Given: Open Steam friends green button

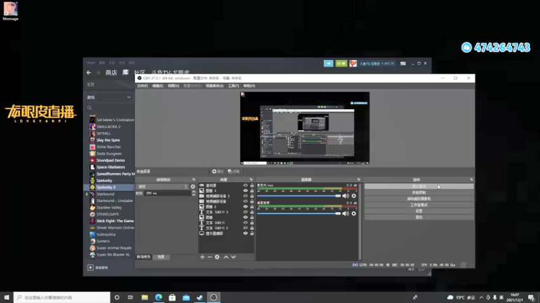Looking at the screenshot, I should [342, 63].
